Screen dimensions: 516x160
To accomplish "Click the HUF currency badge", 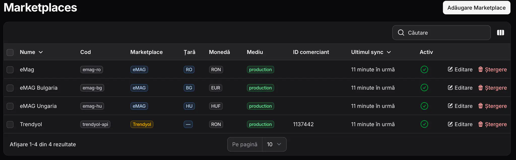I will [216, 106].
